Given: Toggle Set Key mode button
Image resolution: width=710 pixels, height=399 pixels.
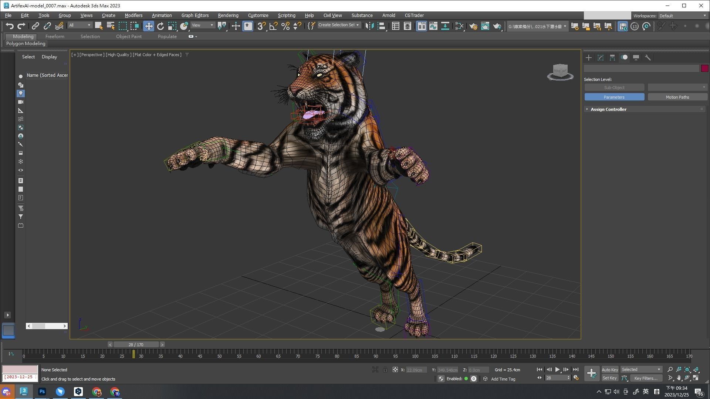Looking at the screenshot, I should pyautogui.click(x=609, y=378).
